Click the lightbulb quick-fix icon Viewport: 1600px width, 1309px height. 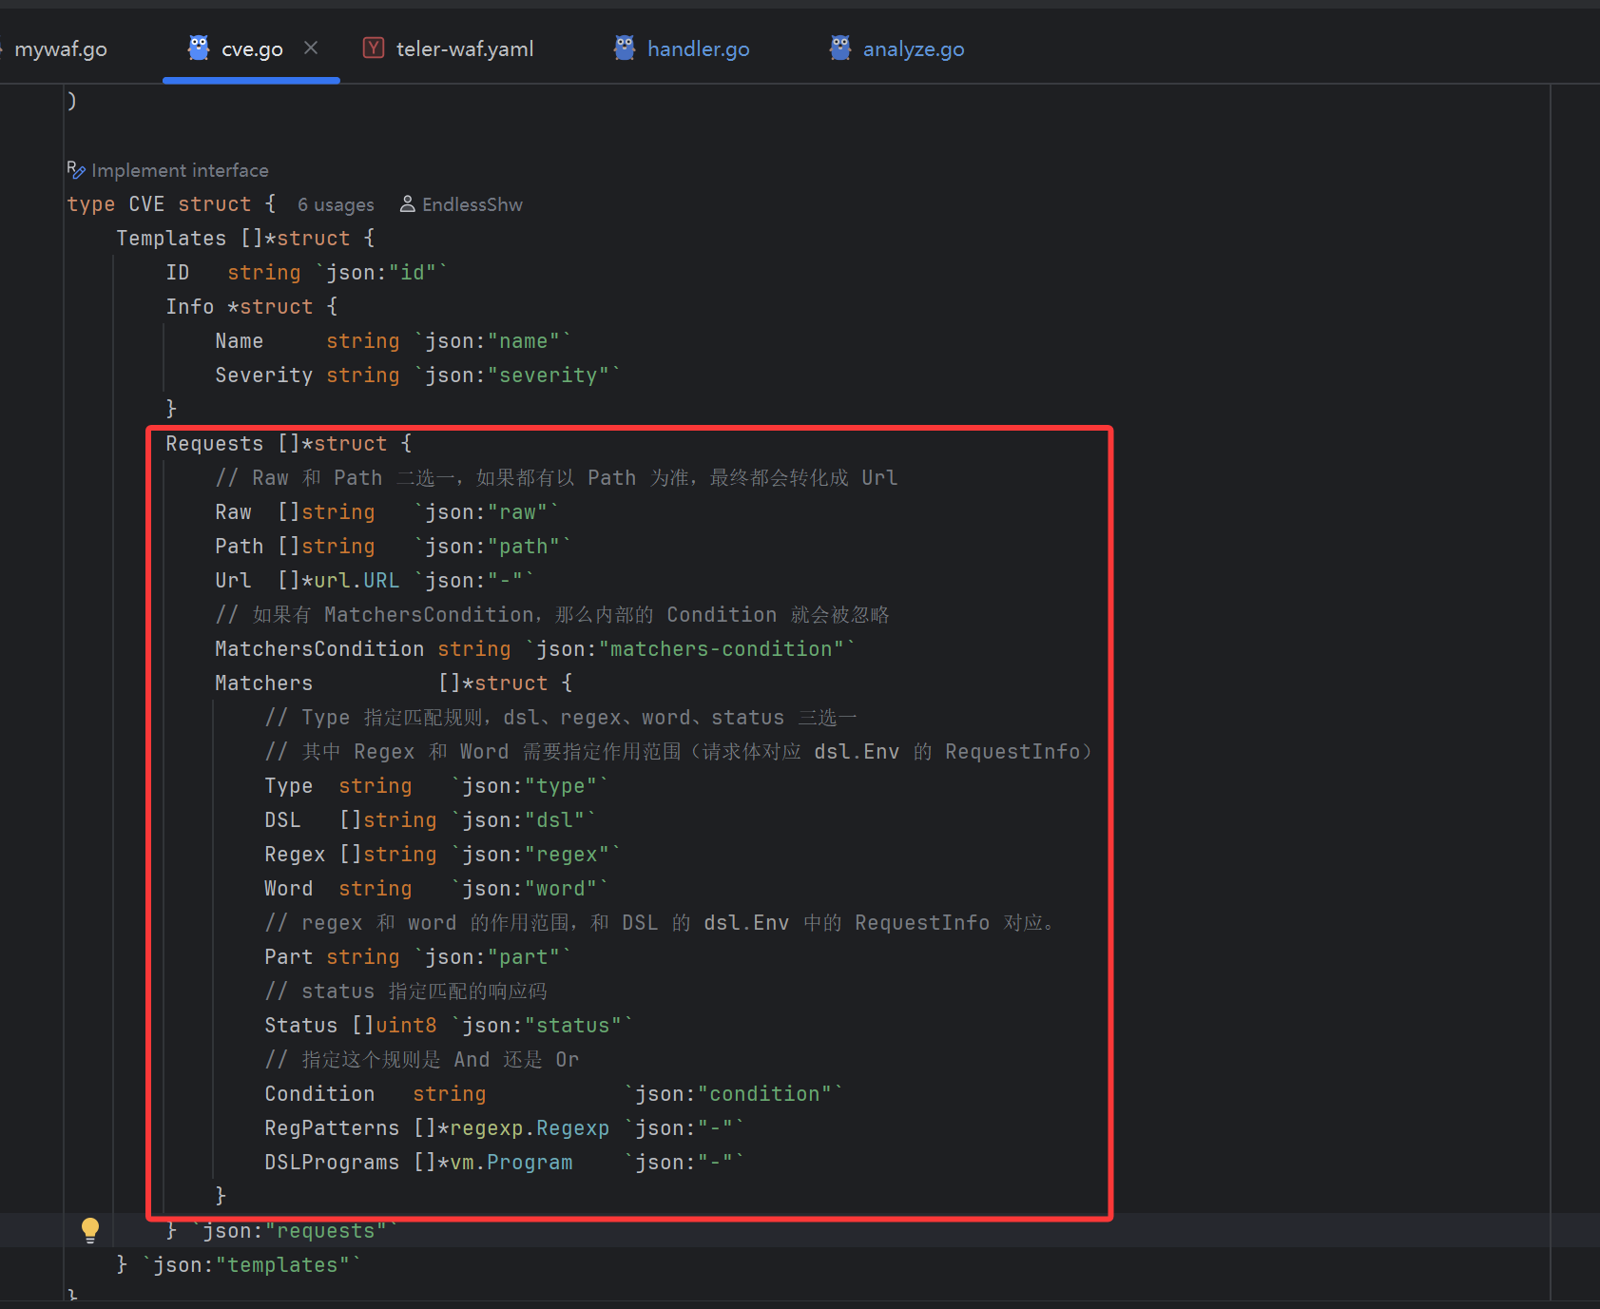pos(90,1229)
